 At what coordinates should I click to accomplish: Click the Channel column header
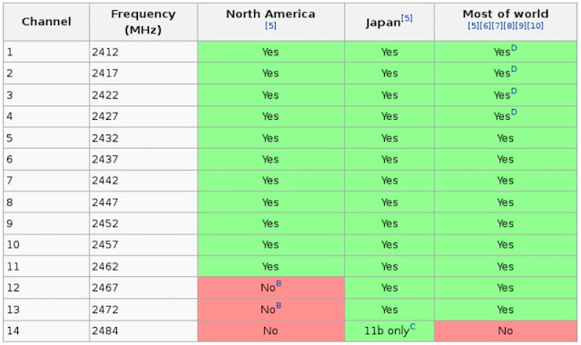46,22
